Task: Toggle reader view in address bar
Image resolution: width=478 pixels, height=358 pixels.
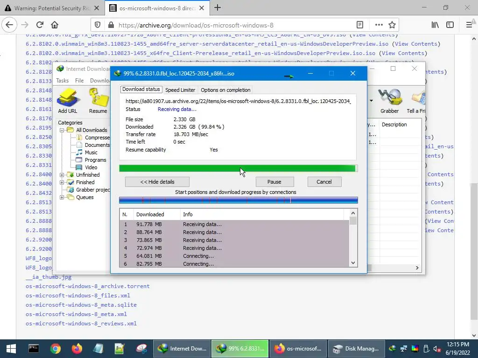Action: pos(360,25)
